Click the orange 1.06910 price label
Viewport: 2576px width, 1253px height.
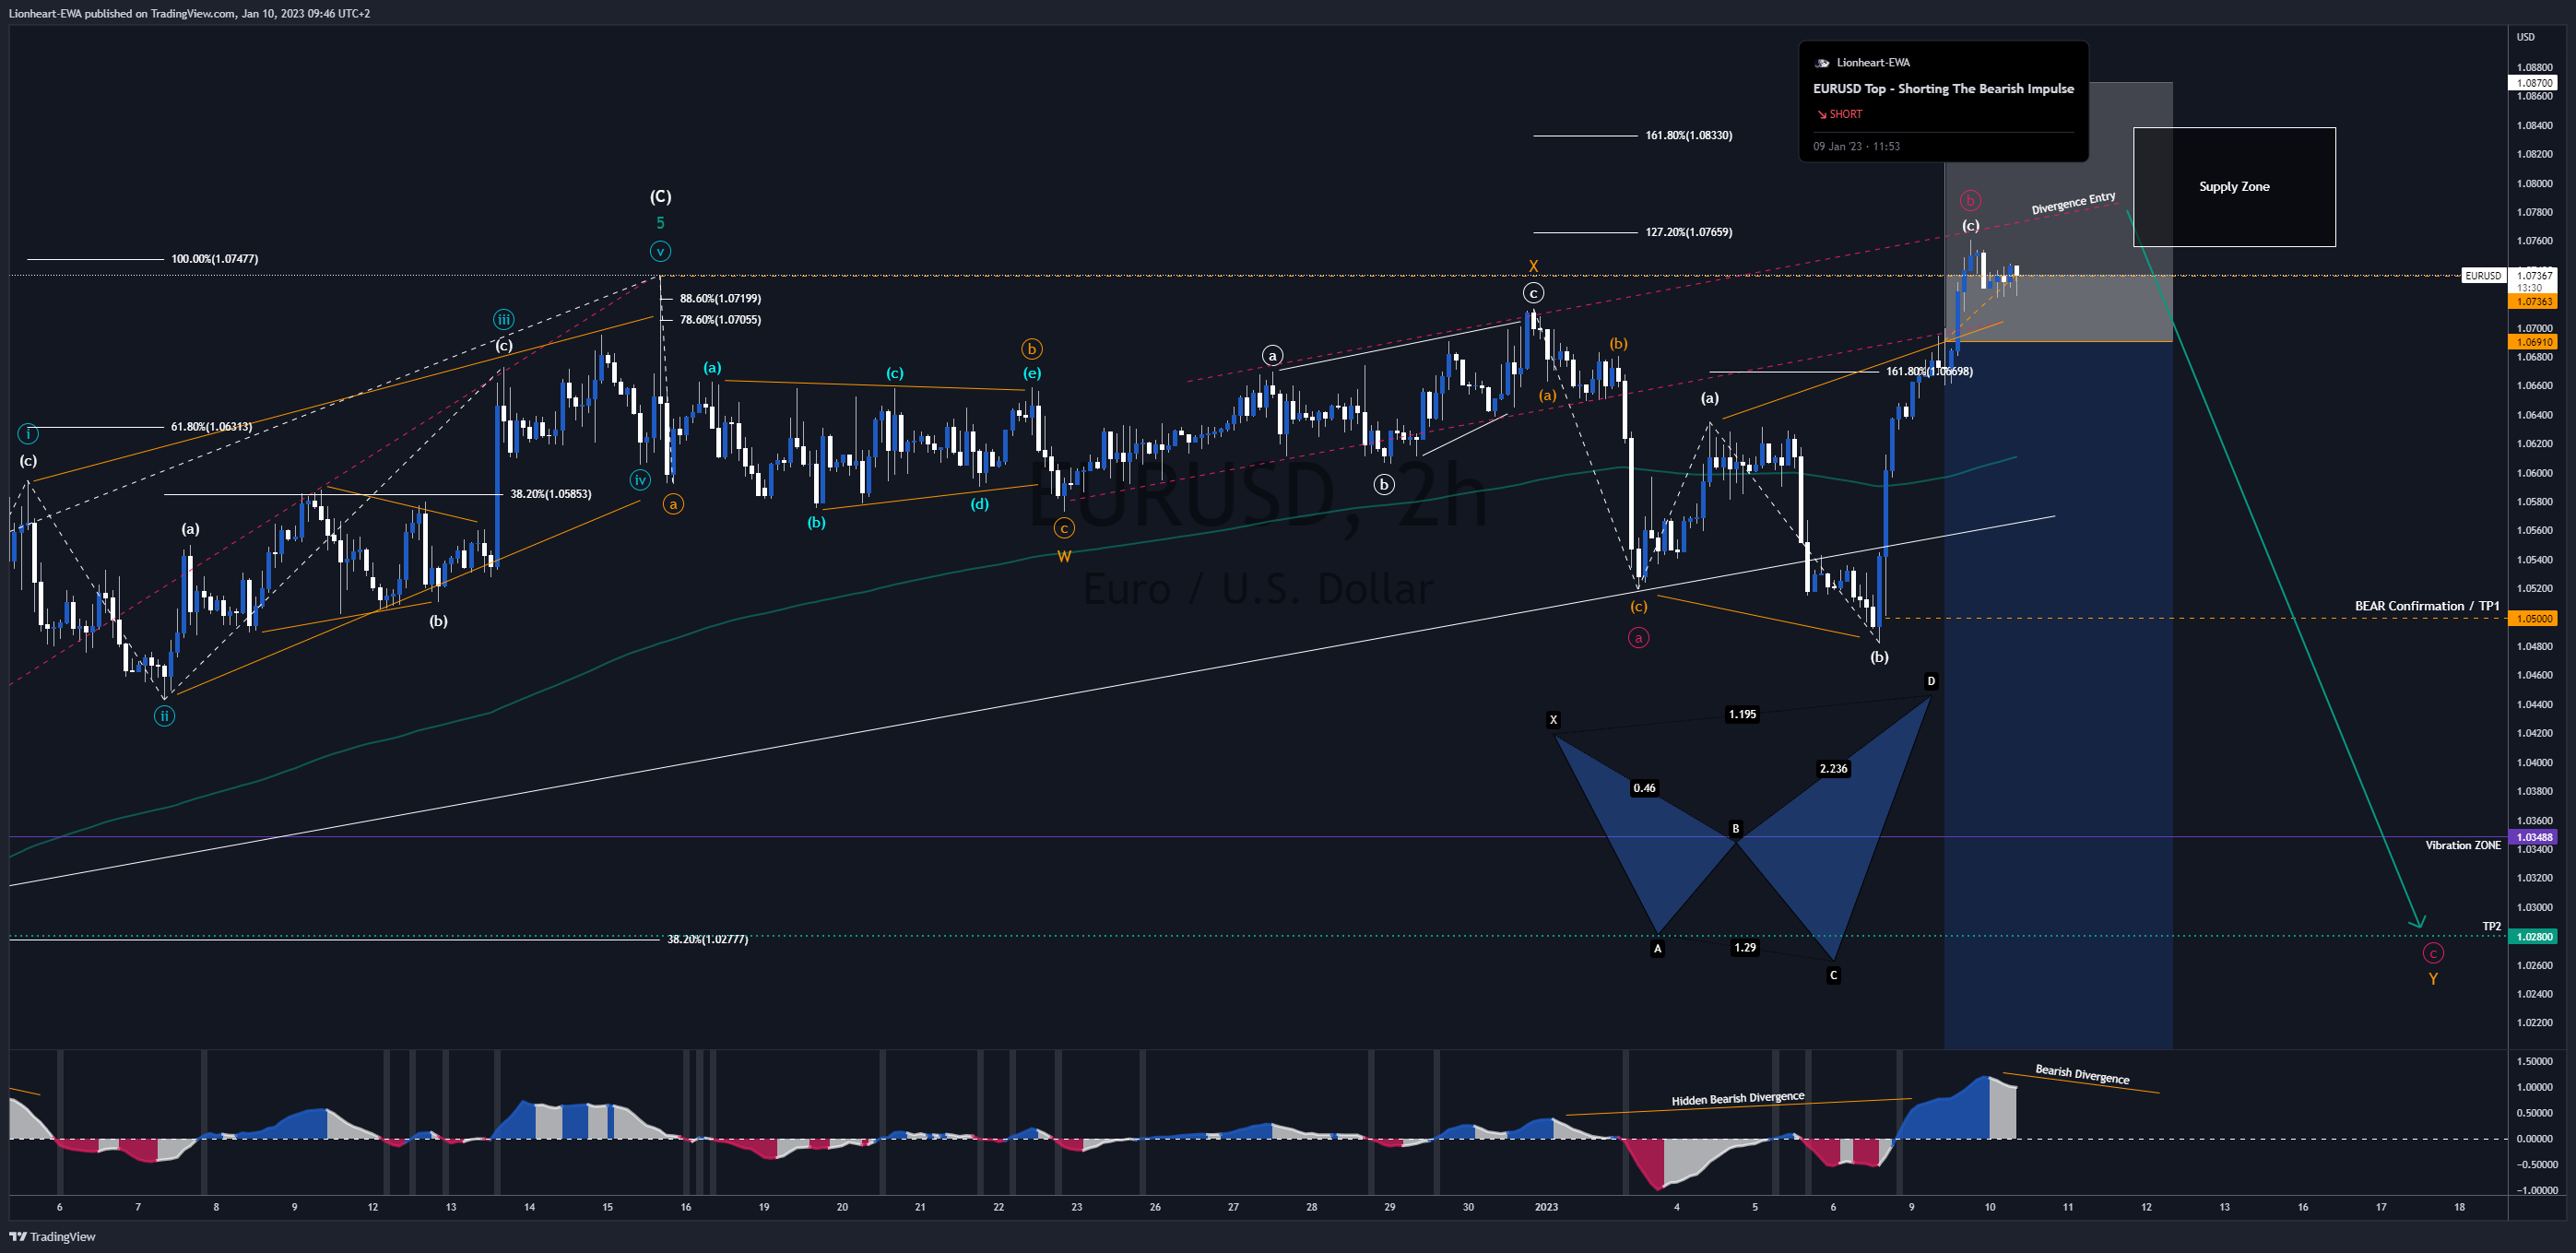[x=2534, y=342]
